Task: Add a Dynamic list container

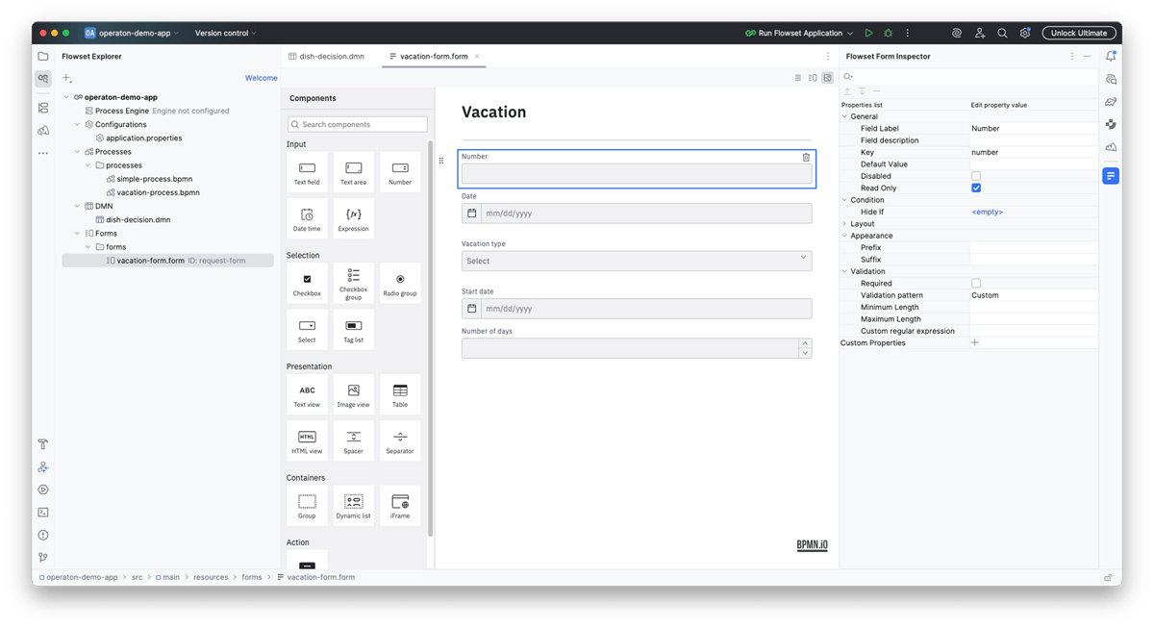Action: pyautogui.click(x=354, y=505)
